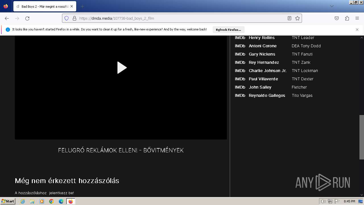Select role text DEA Tony Dodd
The height and width of the screenshot is (205, 364).
click(306, 46)
